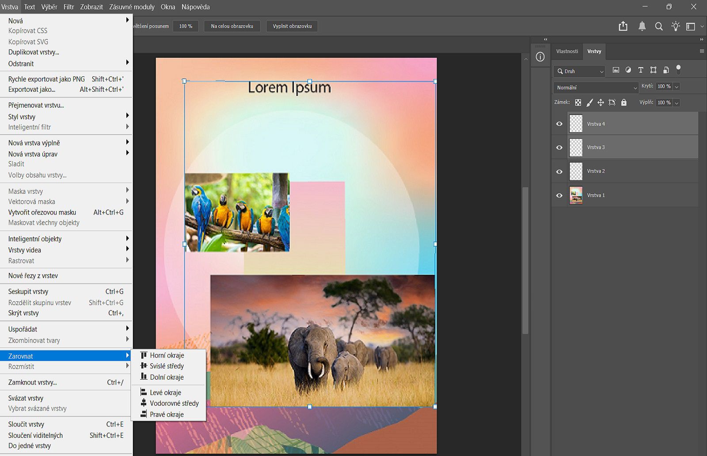Choose Horní okraje in the align submenu

167,355
